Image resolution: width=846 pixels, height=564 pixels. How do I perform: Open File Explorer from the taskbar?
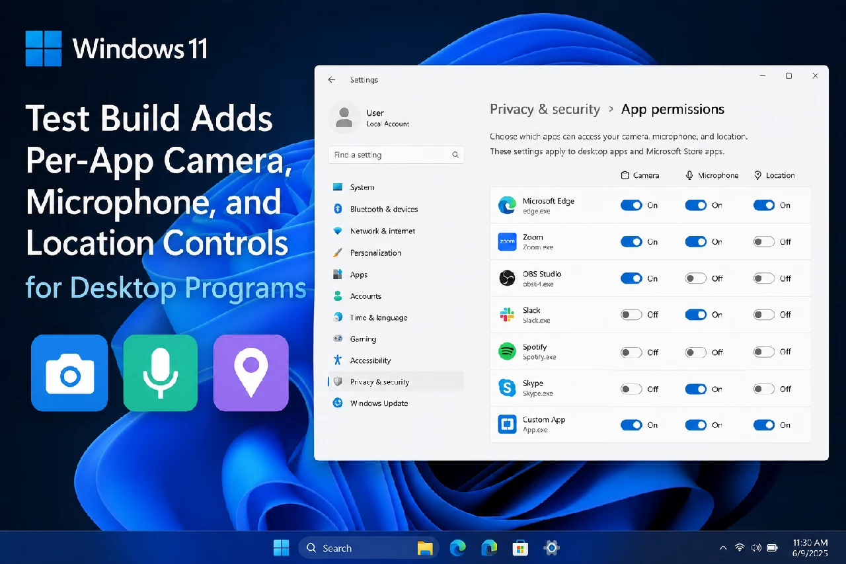pos(425,548)
